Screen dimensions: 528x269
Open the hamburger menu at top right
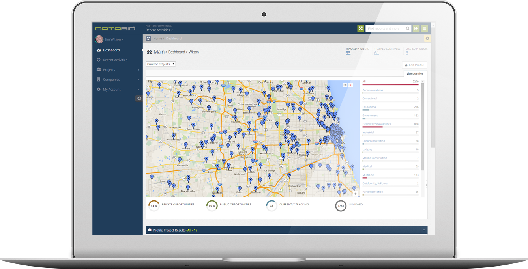point(424,28)
